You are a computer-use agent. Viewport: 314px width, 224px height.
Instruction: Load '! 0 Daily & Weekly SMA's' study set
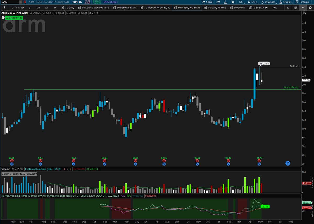93,8
